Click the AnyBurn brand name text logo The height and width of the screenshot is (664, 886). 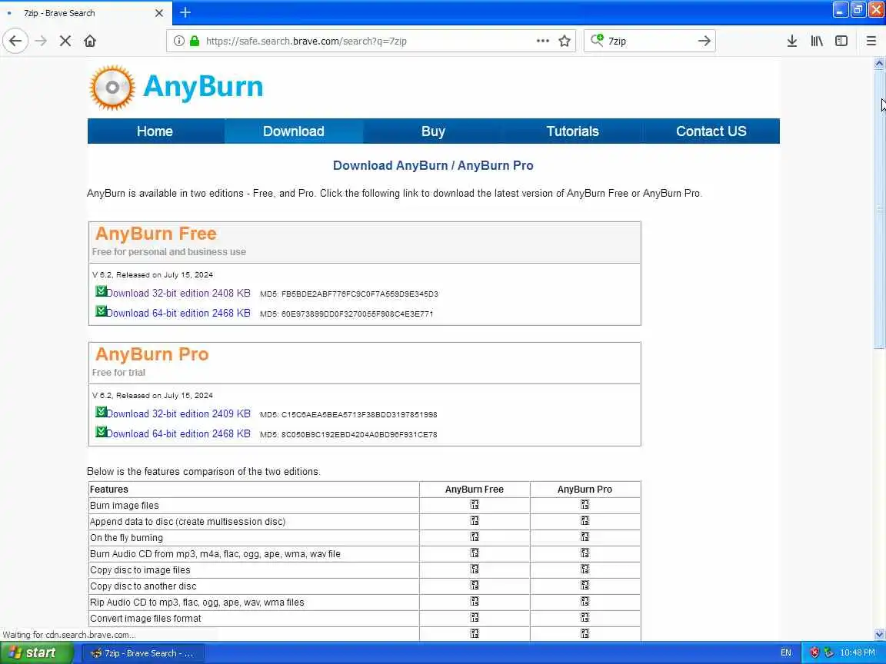tap(203, 87)
